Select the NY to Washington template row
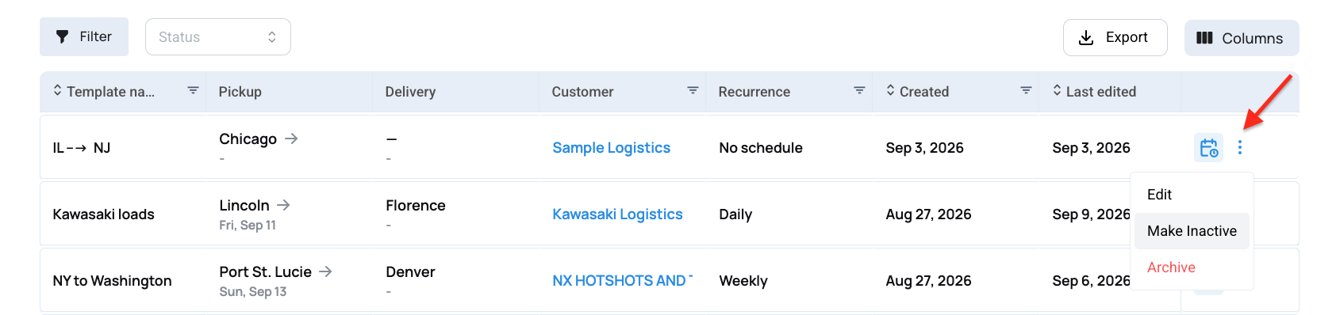The image size is (1336, 315). pos(669,280)
